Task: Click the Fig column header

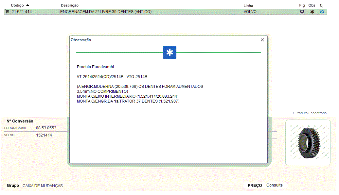Action: click(x=302, y=6)
